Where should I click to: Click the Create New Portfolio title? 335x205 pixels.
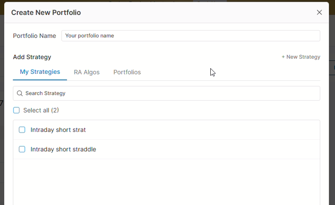click(x=46, y=12)
